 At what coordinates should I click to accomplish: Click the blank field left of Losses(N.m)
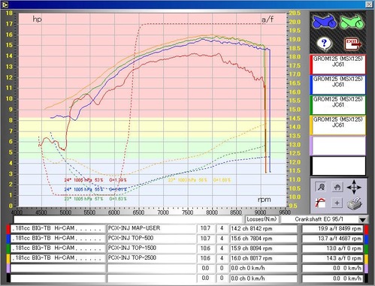129,219
